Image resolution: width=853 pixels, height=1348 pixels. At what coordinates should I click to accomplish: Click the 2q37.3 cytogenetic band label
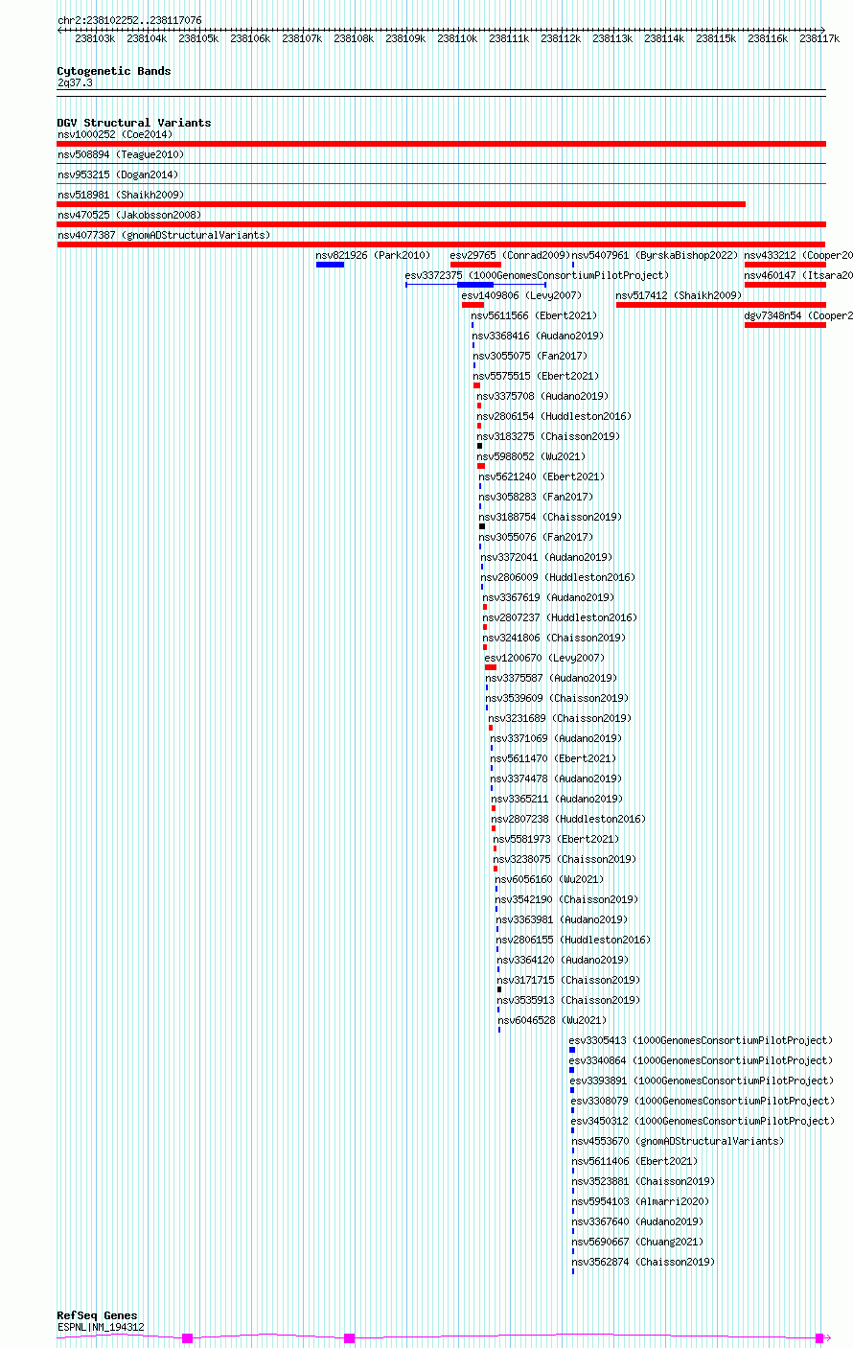click(75, 83)
